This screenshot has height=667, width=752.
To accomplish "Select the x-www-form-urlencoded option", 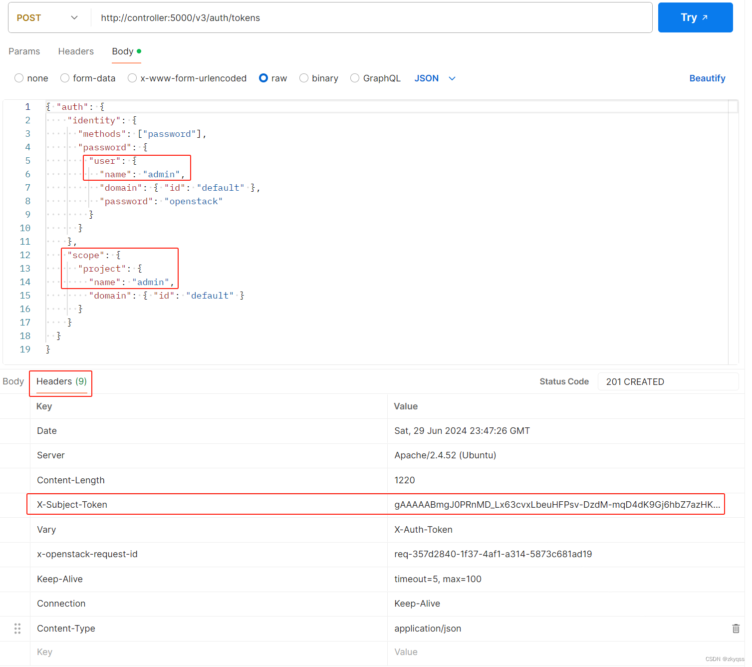I will [187, 78].
